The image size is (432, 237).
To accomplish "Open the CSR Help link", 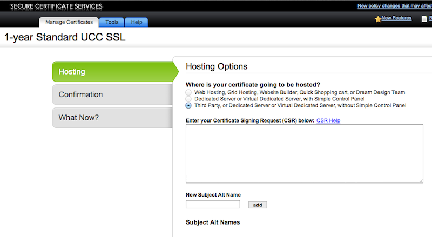I will pyautogui.click(x=328, y=120).
